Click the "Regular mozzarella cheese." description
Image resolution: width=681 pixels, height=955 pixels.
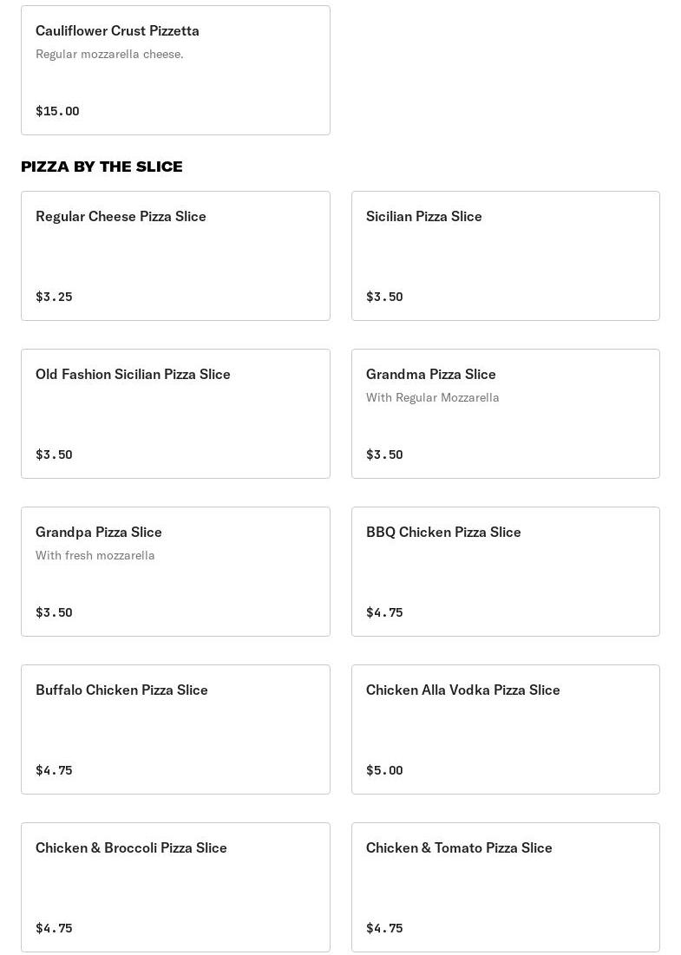(109, 54)
